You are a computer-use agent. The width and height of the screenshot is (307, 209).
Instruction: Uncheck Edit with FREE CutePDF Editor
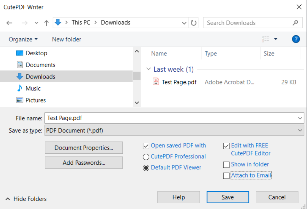point(226,146)
